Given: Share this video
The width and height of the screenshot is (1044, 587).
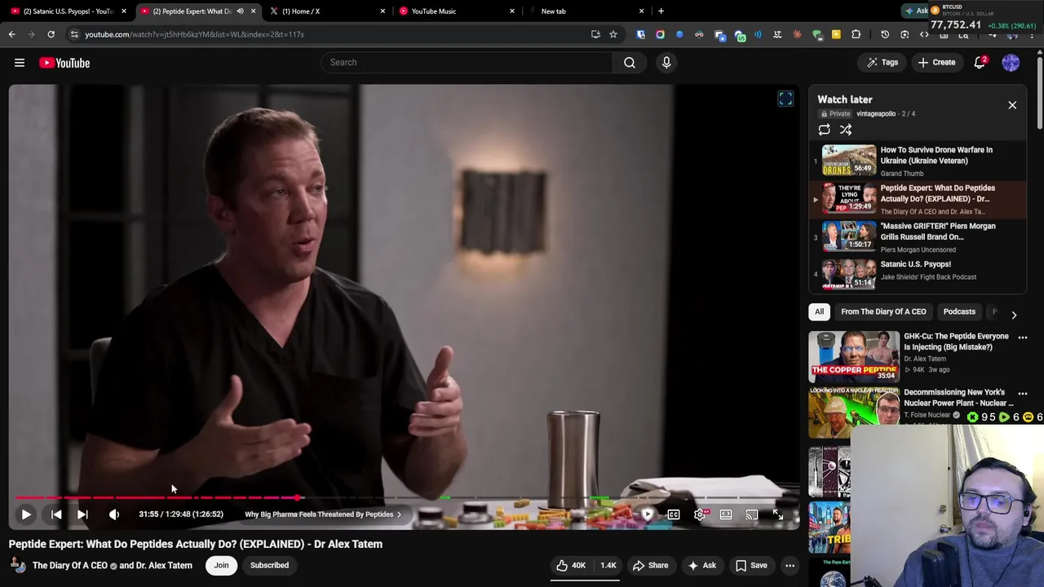Looking at the screenshot, I should pyautogui.click(x=650, y=565).
